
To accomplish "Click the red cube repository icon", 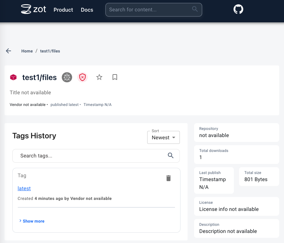I will (13, 77).
